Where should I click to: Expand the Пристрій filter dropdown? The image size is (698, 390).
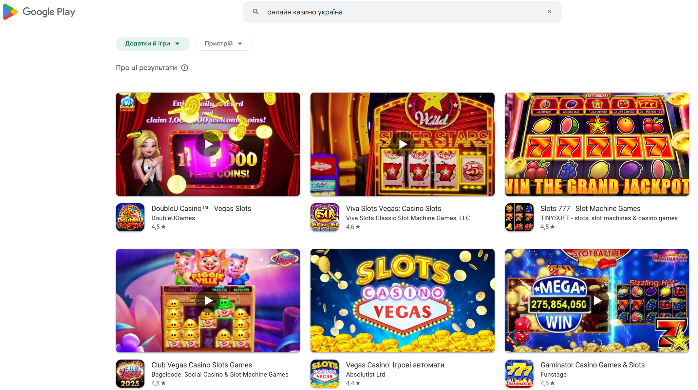pyautogui.click(x=224, y=44)
